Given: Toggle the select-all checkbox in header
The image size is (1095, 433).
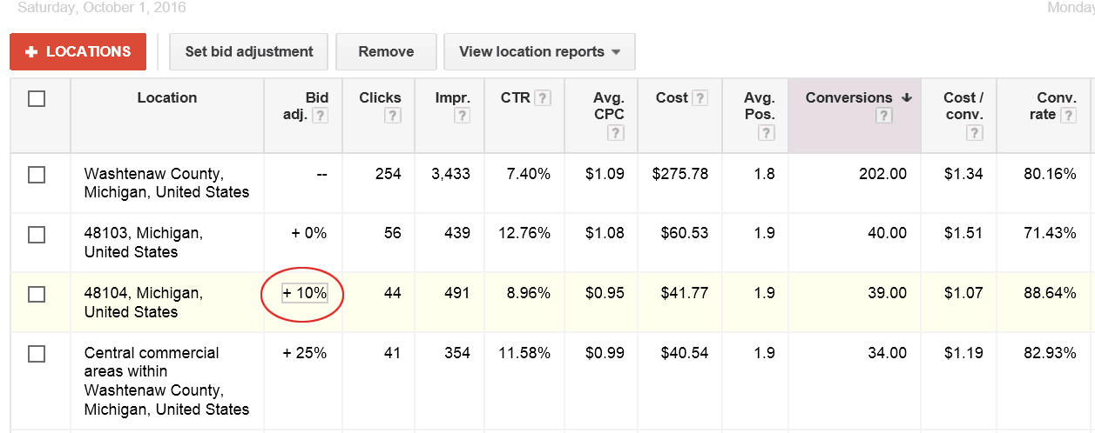Looking at the screenshot, I should coord(37,99).
